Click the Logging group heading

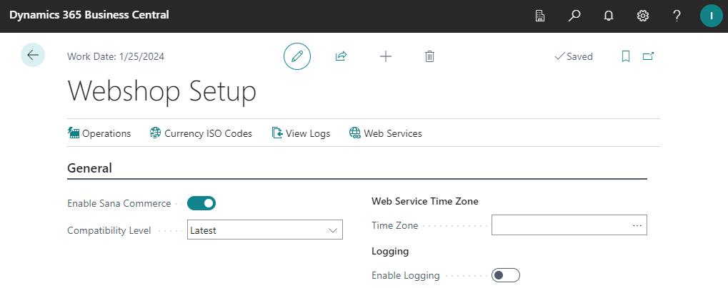(390, 251)
